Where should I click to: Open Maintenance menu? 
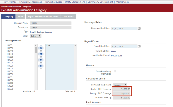click(122, 2)
